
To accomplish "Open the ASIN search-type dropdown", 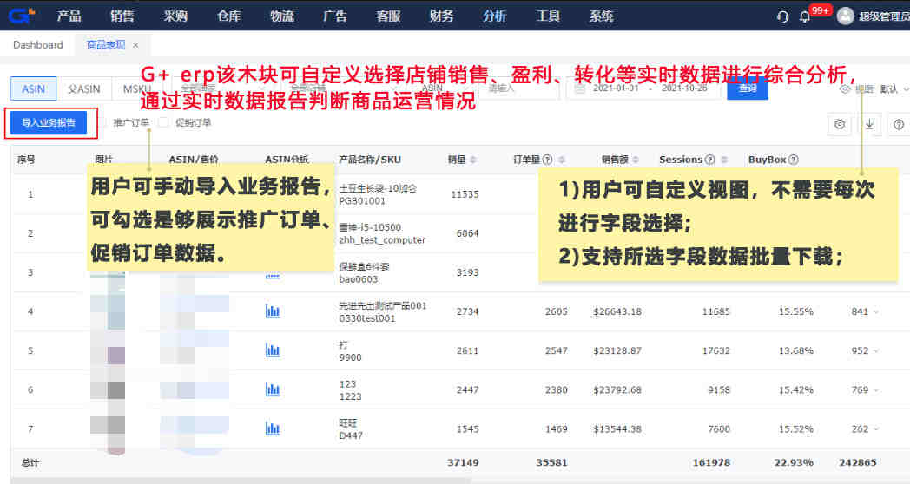I will (x=445, y=88).
